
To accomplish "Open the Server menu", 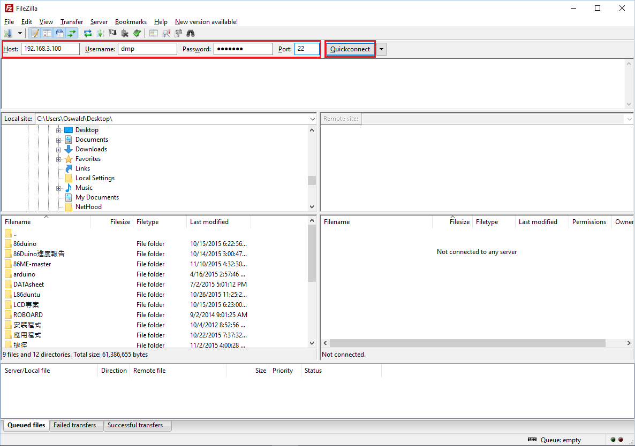I will pos(99,22).
